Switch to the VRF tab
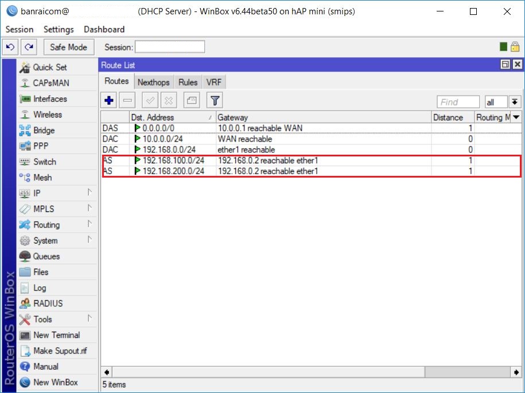 (x=213, y=82)
